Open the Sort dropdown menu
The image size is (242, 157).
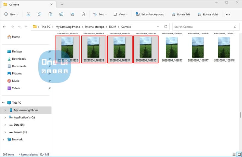pos(99,14)
